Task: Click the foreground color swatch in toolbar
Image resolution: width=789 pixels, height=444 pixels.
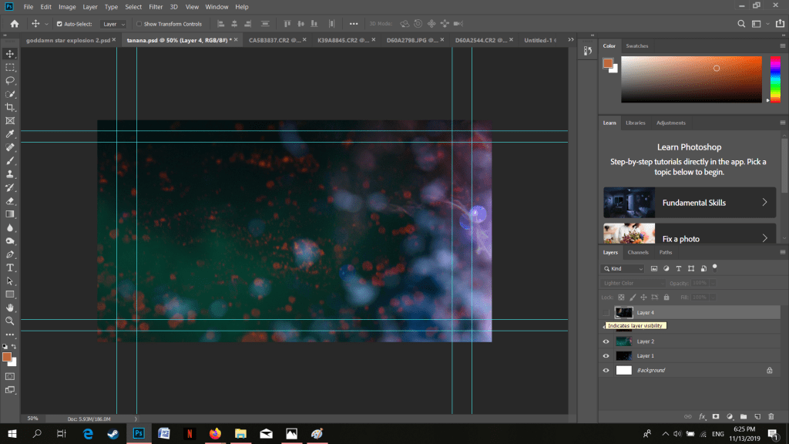Action: point(6,357)
